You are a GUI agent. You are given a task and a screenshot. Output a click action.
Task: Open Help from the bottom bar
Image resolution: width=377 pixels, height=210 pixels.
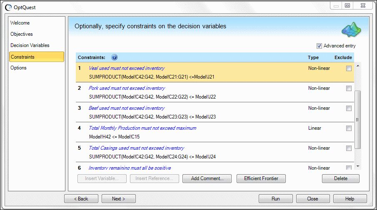pos(350,199)
